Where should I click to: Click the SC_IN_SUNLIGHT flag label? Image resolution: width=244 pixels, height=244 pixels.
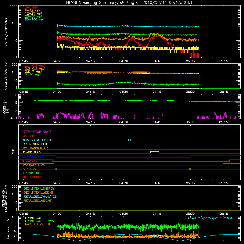point(35,144)
